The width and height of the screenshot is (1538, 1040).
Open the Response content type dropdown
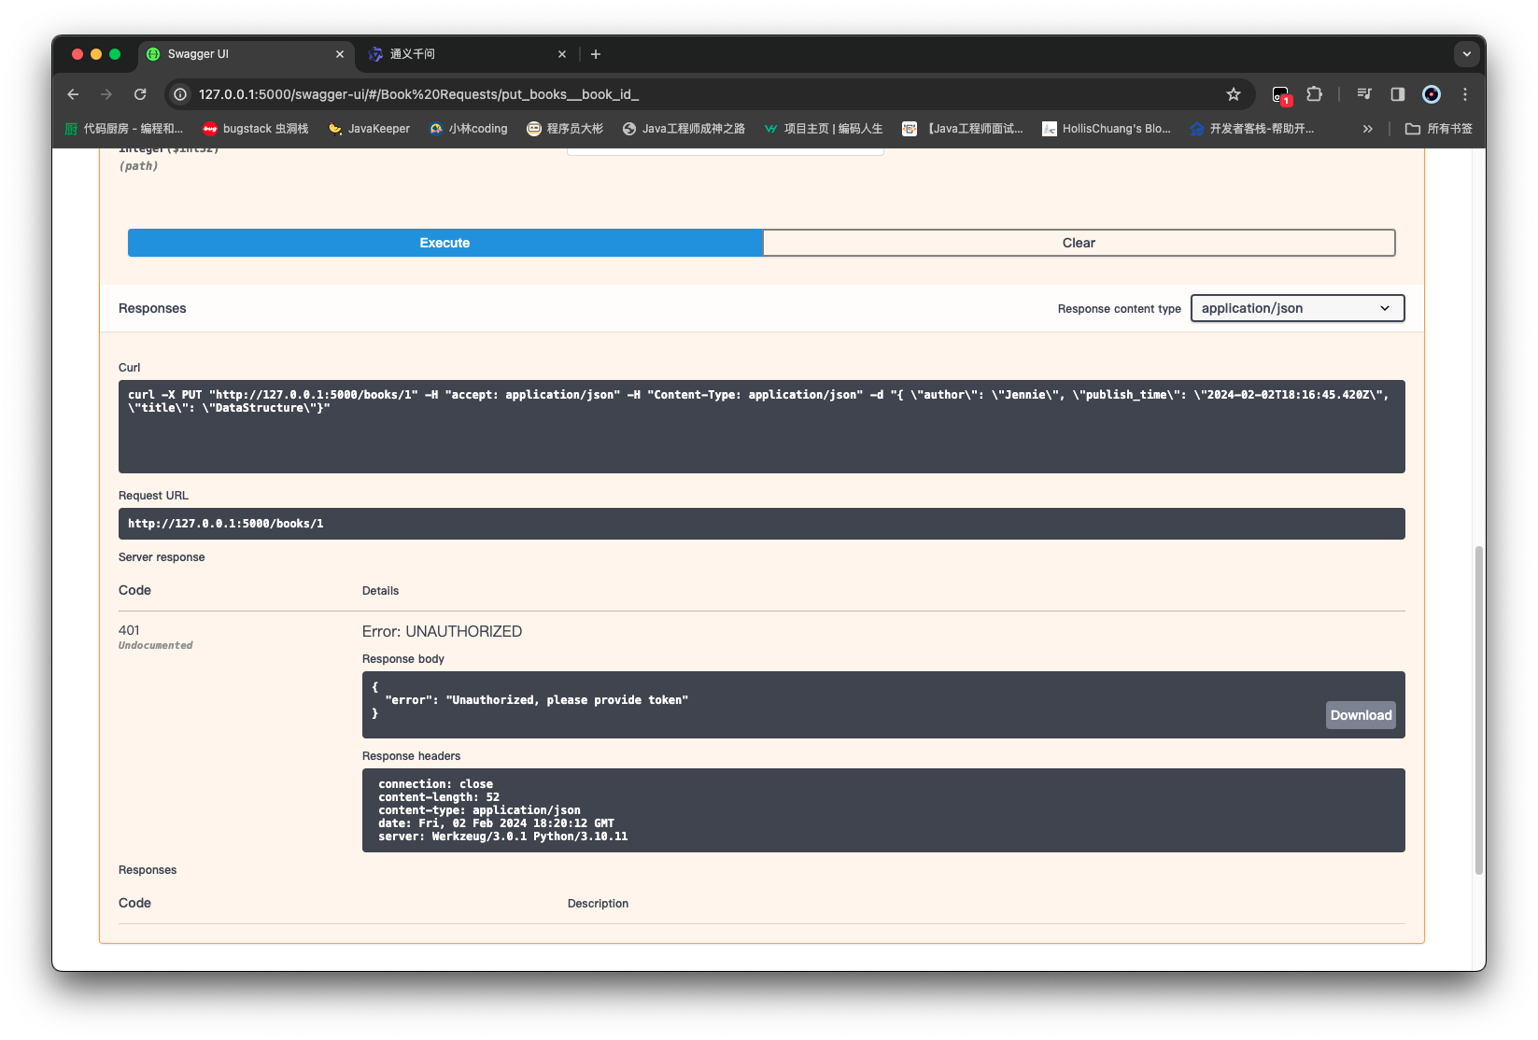click(1297, 308)
